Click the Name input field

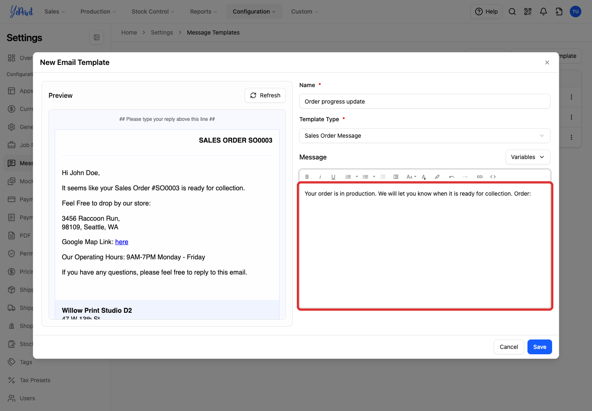point(425,102)
